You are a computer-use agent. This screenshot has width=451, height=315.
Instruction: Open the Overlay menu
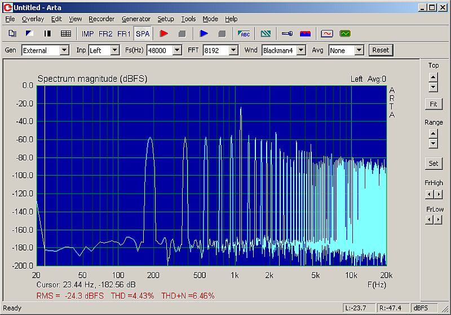[33, 19]
